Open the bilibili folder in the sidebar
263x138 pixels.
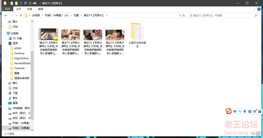(x=18, y=48)
